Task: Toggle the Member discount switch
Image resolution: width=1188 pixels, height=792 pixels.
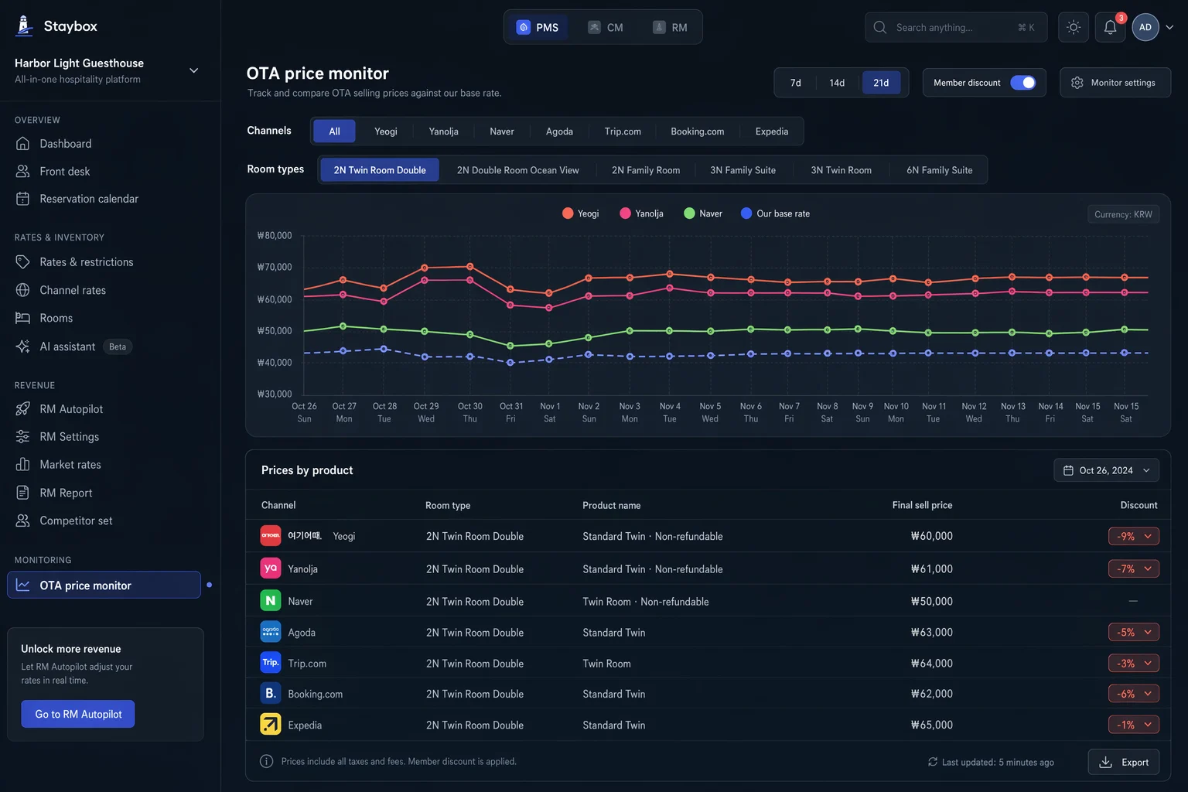Action: (1022, 83)
